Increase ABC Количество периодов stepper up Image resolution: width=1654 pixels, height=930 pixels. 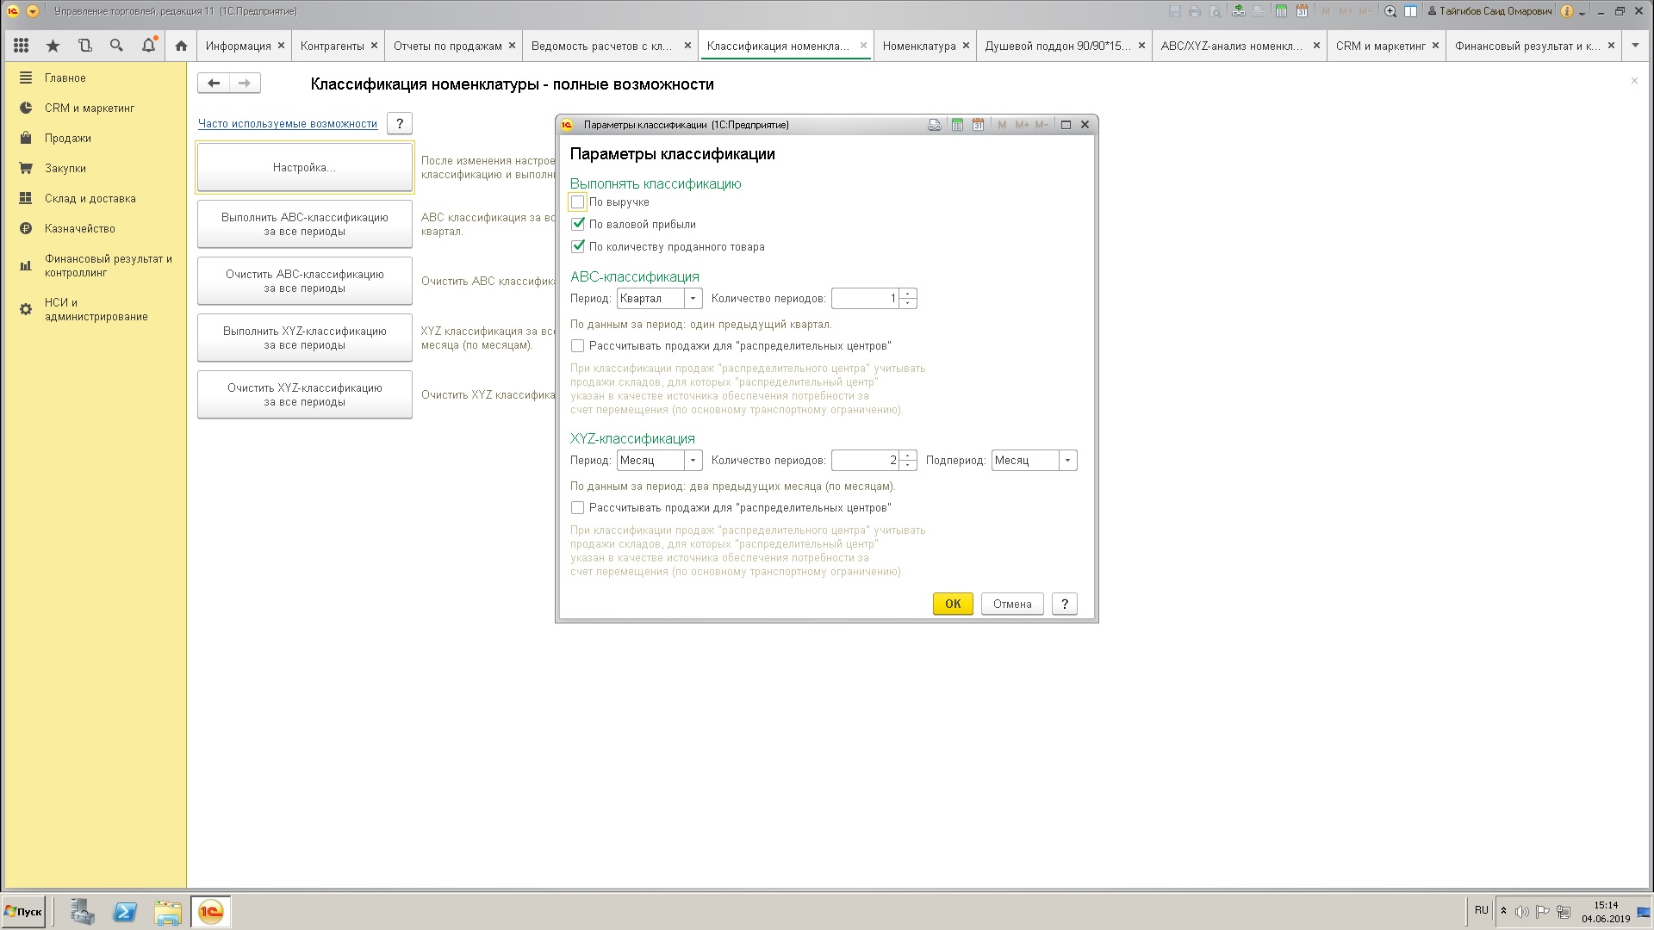point(908,294)
